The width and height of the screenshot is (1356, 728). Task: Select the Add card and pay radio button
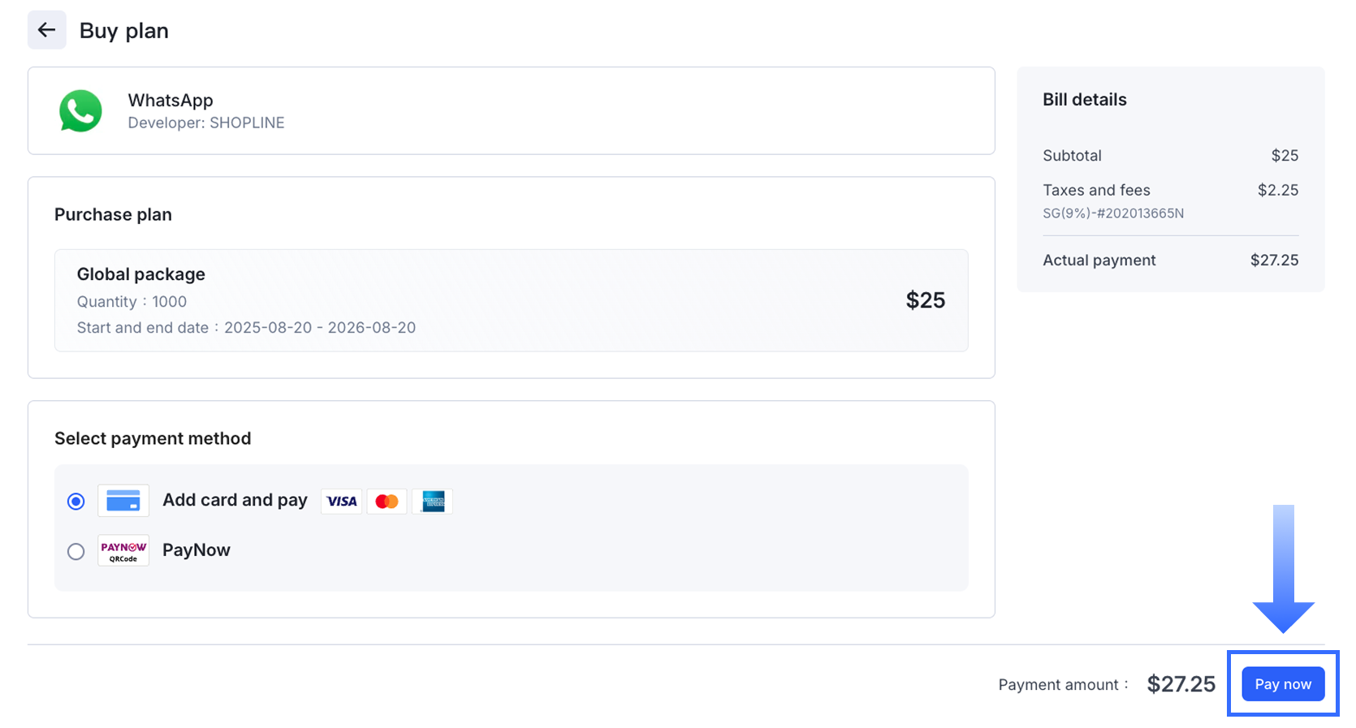coord(76,502)
